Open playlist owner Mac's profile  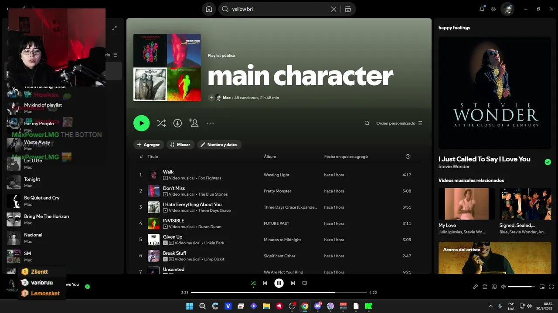[226, 98]
